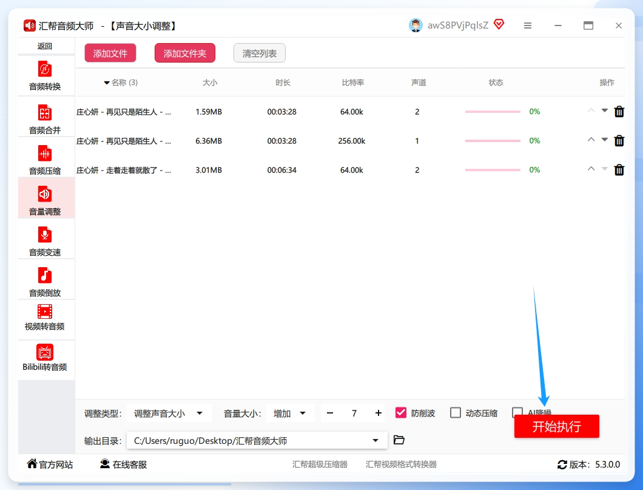This screenshot has width=643, height=490.
Task: Click the 状态 column header
Action: point(496,83)
